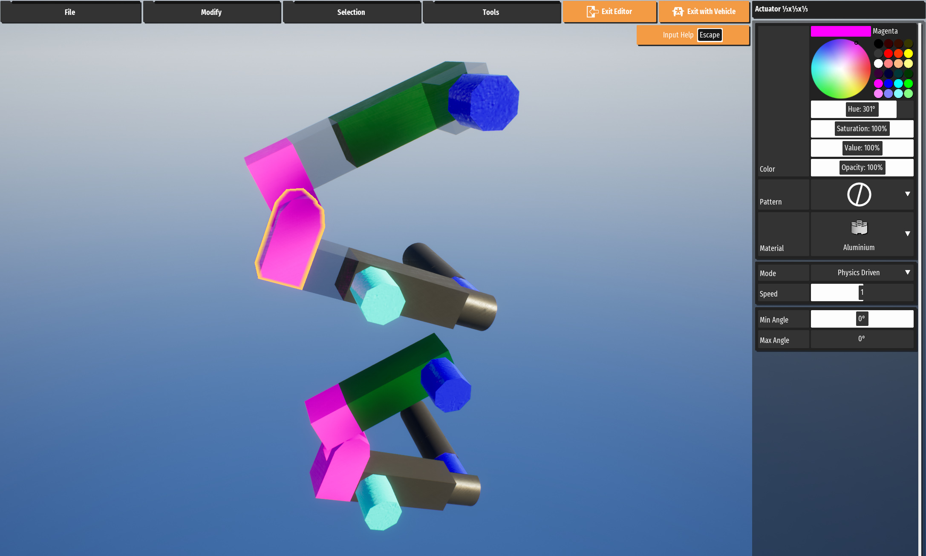Click the Pattern no-pattern circle icon
Screen dimensions: 926x556
pos(859,195)
